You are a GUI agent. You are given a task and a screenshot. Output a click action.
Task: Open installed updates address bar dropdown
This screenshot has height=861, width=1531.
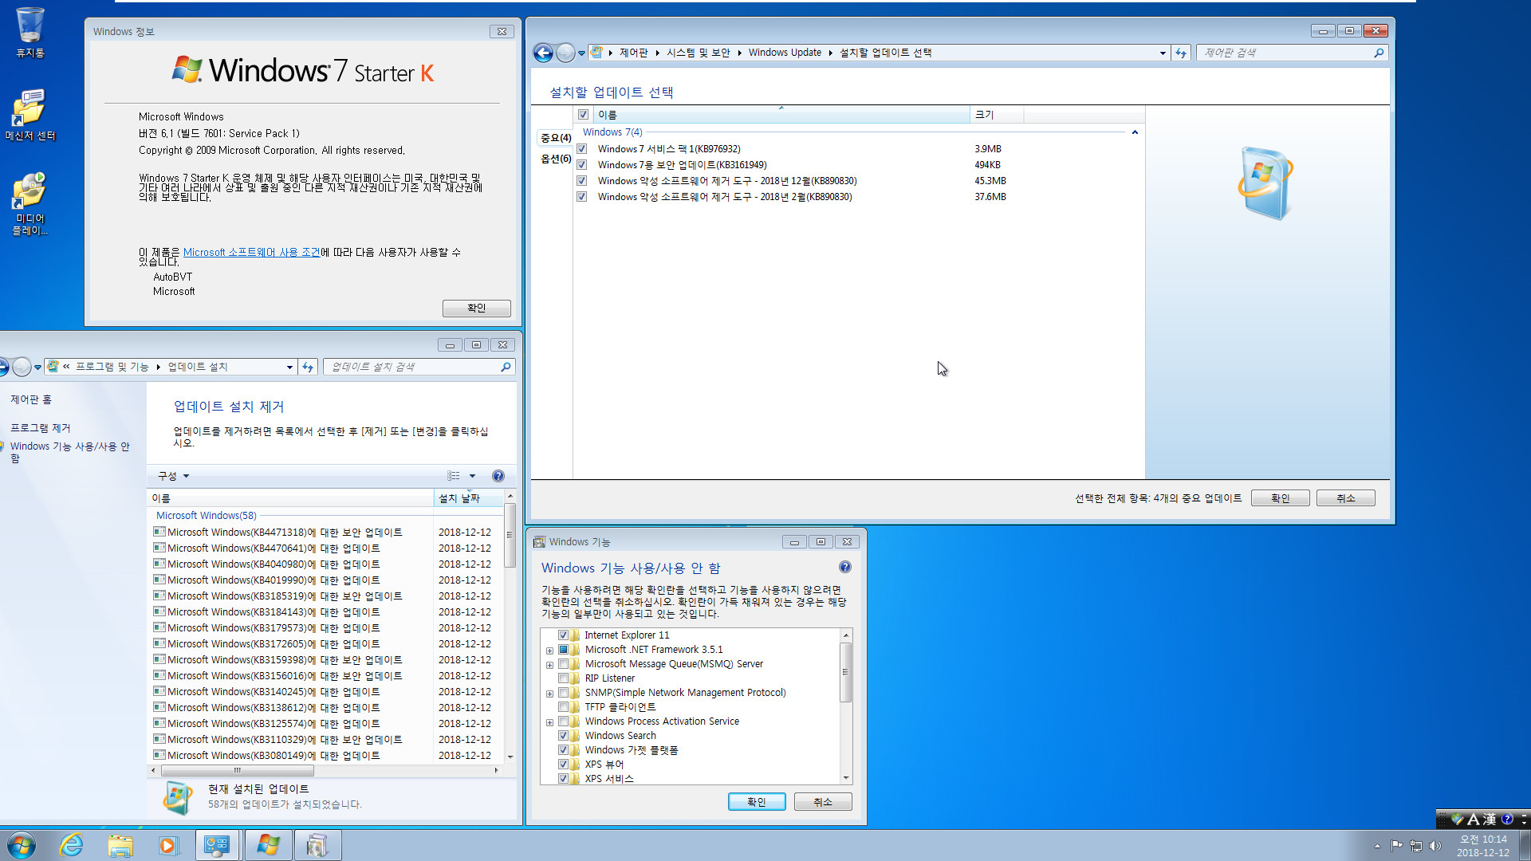coord(289,367)
